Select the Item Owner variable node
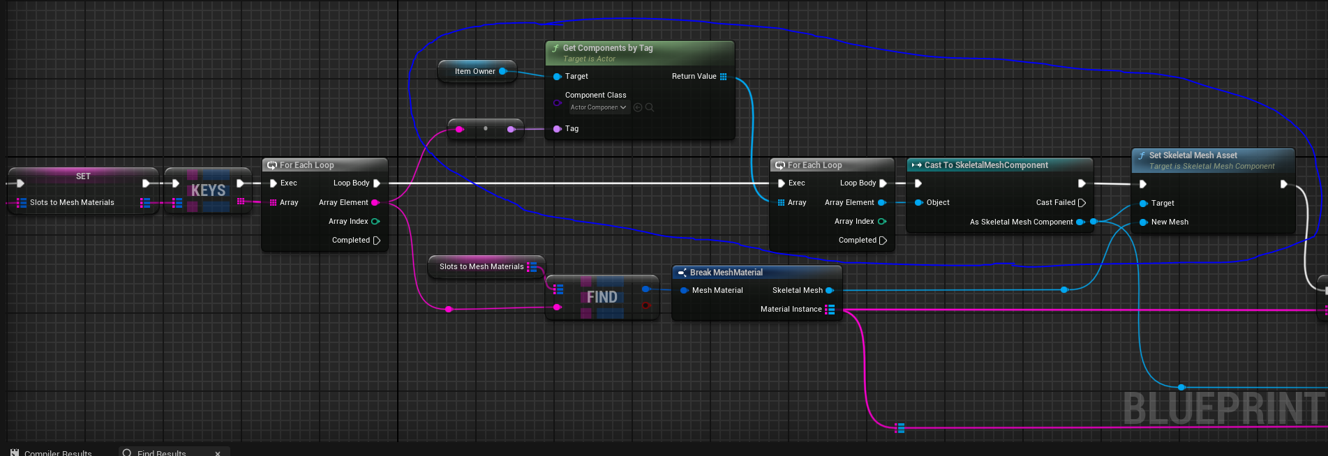The image size is (1328, 456). [x=477, y=71]
